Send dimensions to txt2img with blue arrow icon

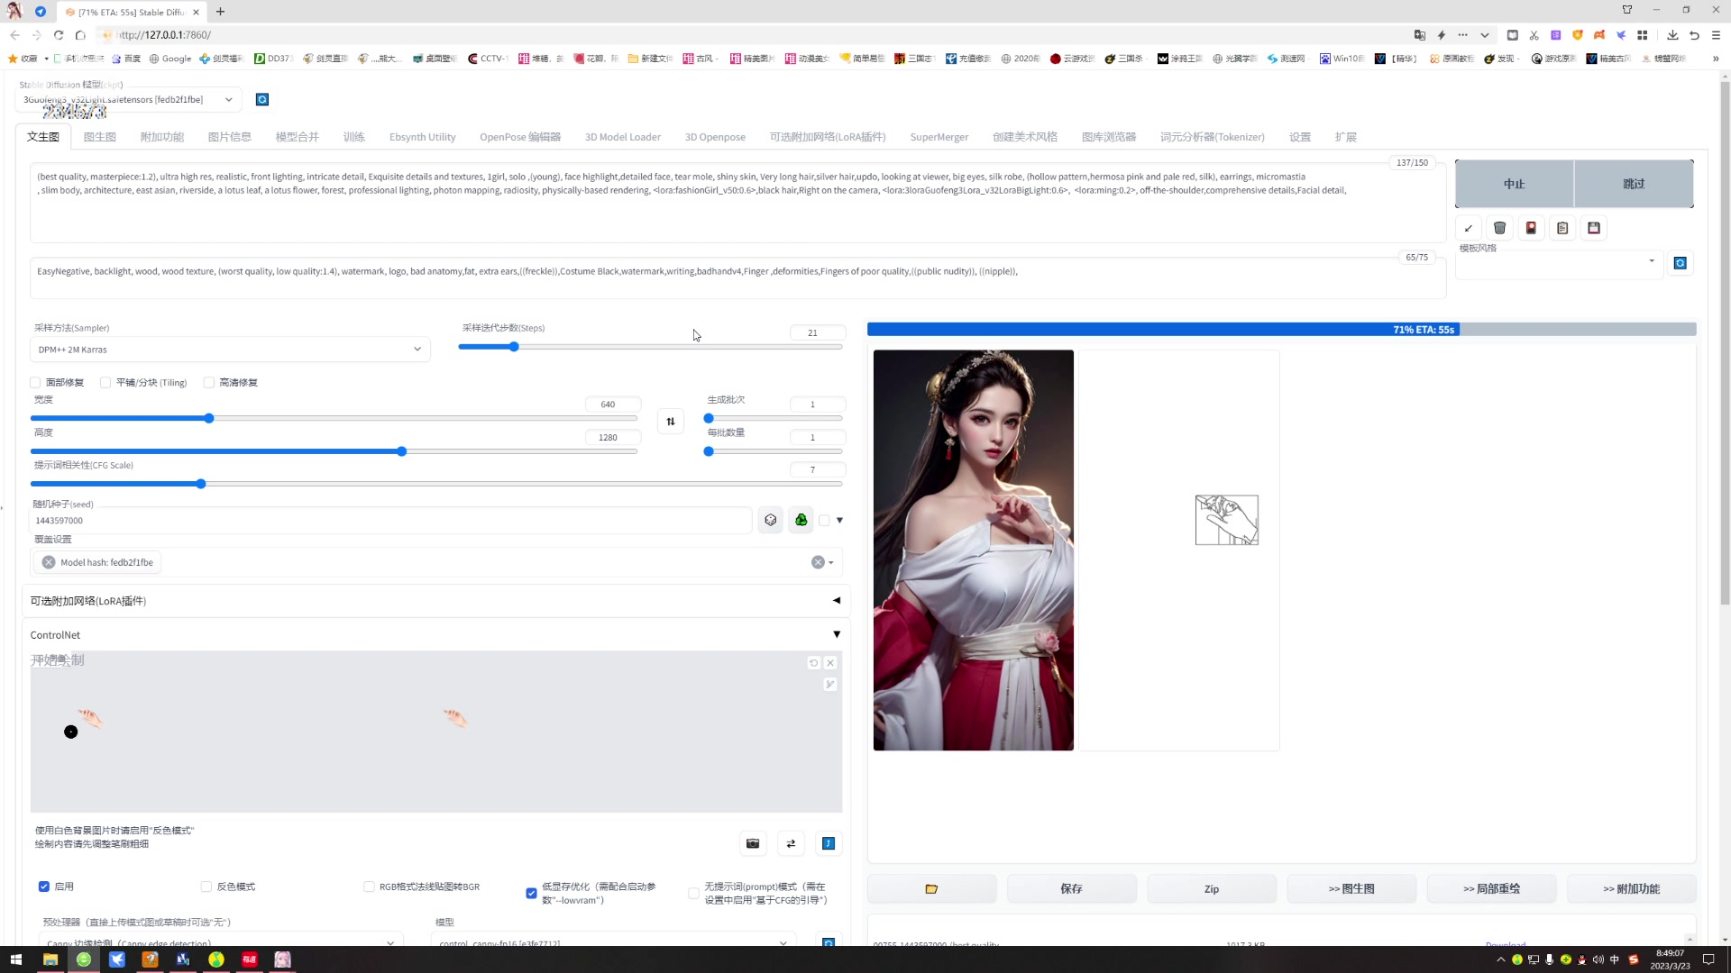point(829,843)
